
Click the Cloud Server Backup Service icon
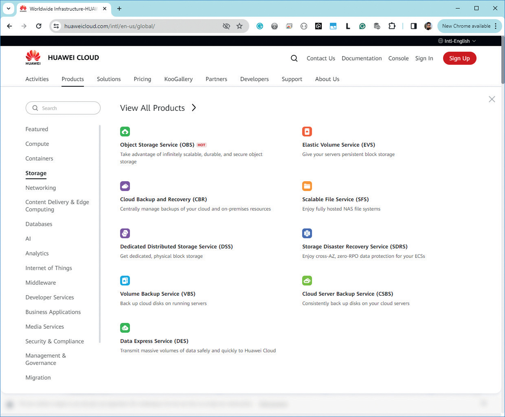(307, 280)
